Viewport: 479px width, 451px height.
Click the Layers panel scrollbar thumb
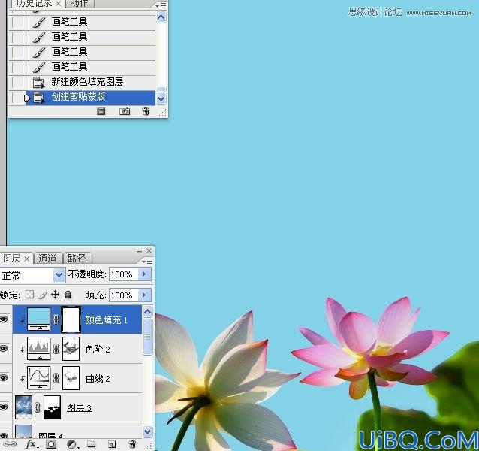point(148,336)
